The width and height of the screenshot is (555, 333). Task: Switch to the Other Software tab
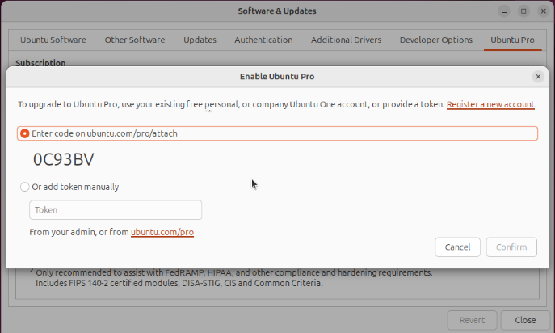(135, 40)
